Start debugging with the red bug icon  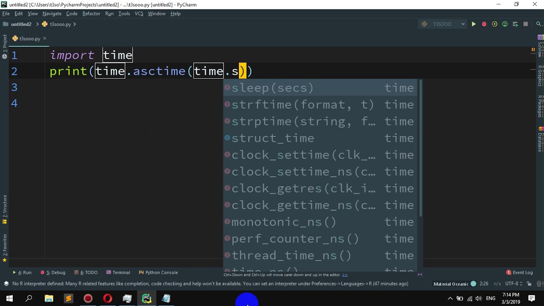pyautogui.click(x=484, y=24)
